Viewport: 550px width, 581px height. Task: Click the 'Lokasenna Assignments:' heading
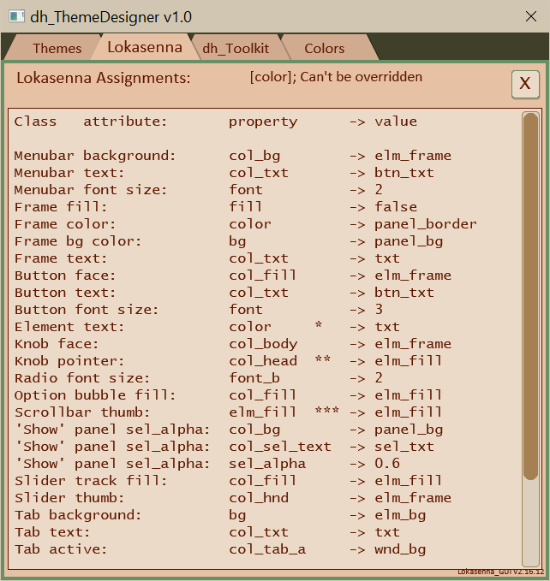[x=104, y=78]
